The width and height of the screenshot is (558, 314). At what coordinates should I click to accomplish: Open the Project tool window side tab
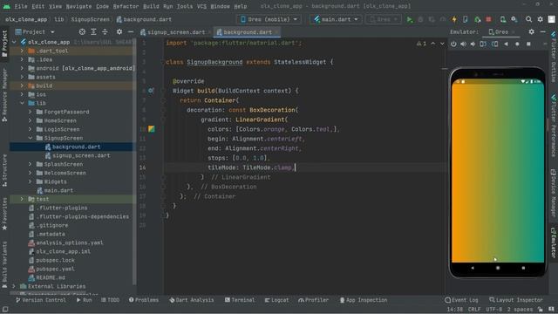pyautogui.click(x=4, y=43)
